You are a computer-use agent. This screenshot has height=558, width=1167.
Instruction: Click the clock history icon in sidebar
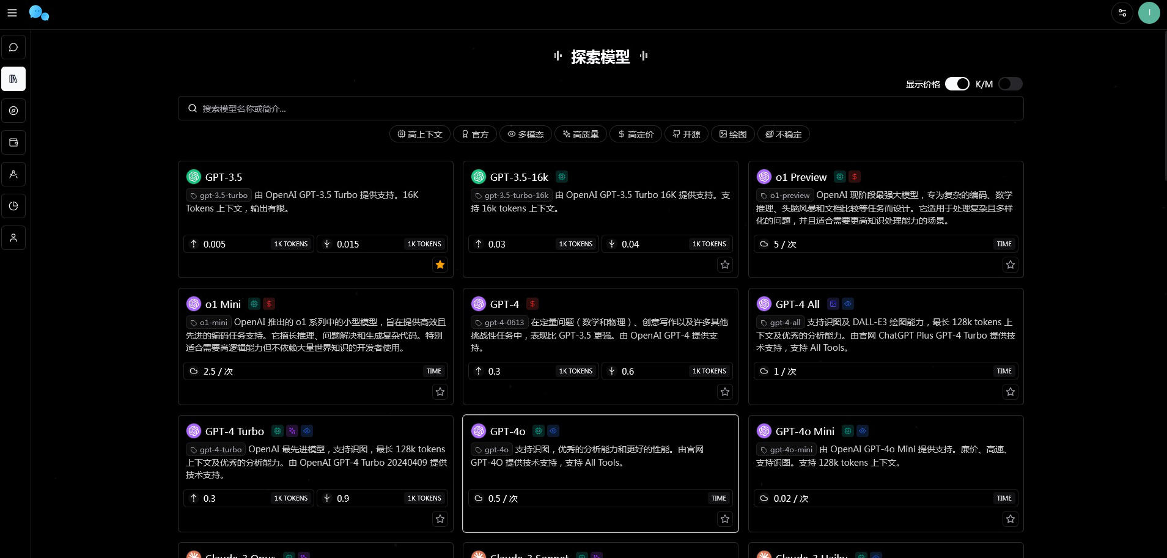[x=13, y=207]
